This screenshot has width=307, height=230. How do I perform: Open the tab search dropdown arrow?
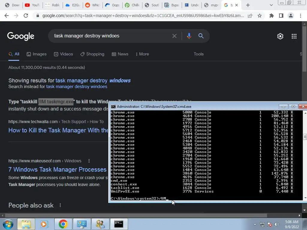pyautogui.click(x=271, y=5)
